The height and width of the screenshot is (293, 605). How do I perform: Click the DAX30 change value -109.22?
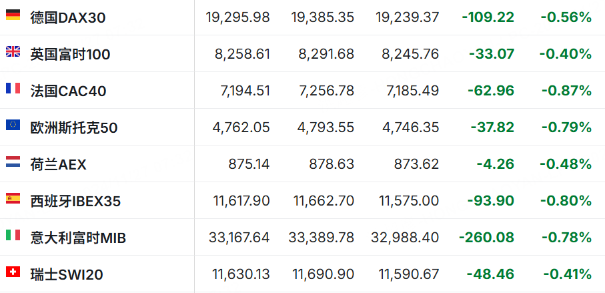(488, 17)
